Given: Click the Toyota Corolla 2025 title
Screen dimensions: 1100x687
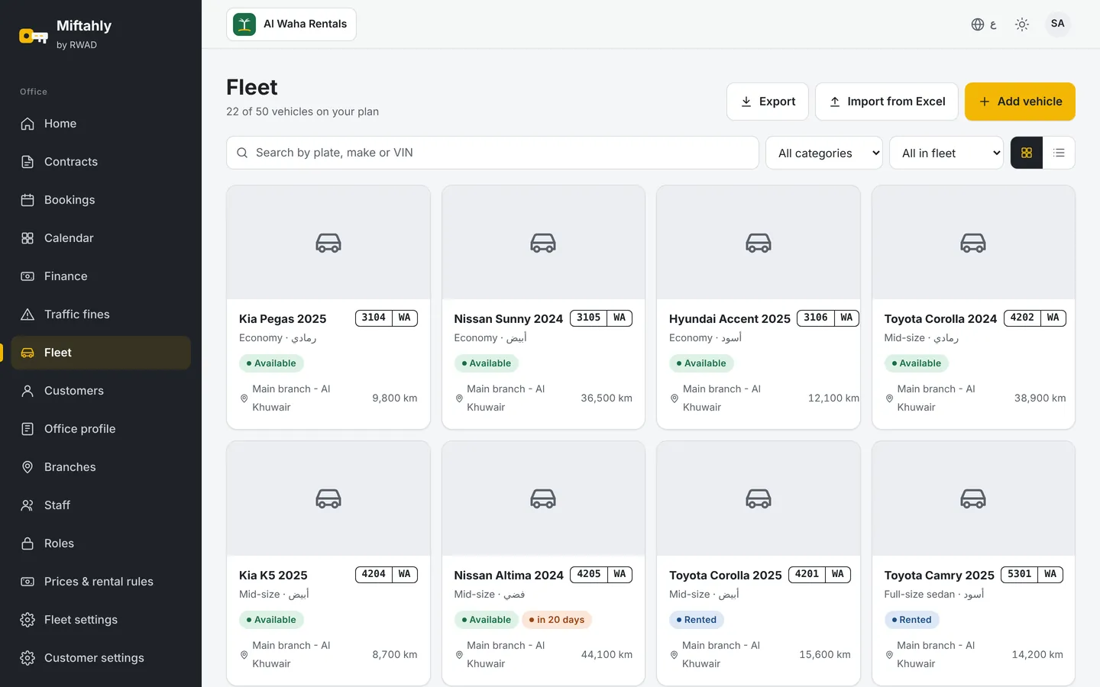Looking at the screenshot, I should (726, 576).
